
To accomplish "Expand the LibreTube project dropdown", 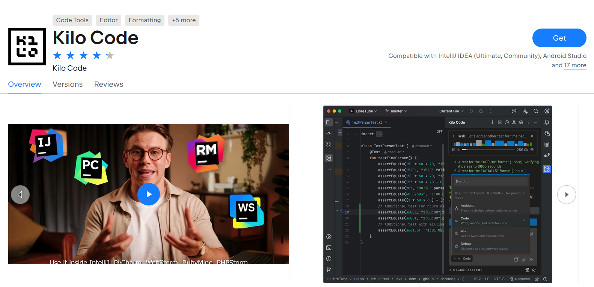I will click(364, 111).
